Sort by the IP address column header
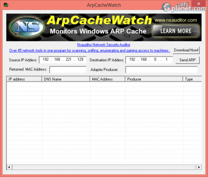This screenshot has height=177, width=208. click(x=24, y=79)
